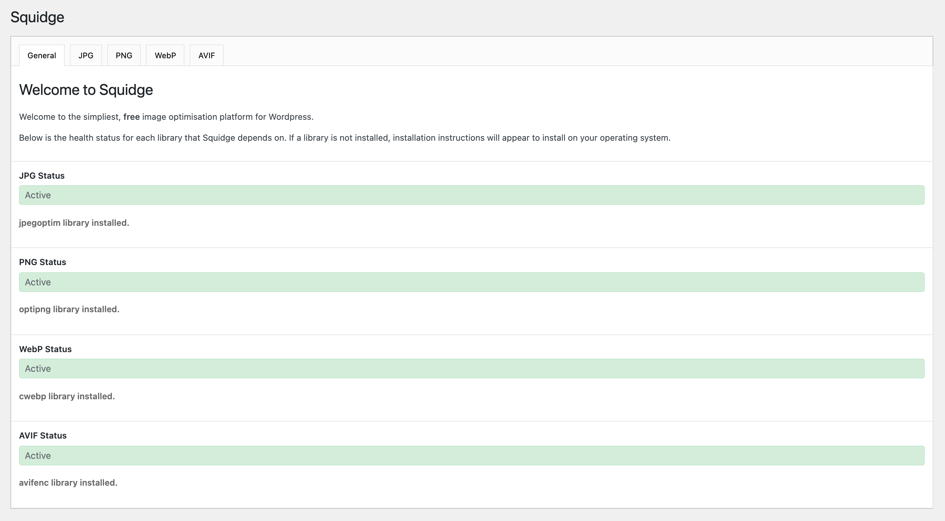The image size is (945, 521).
Task: Click the bold word free
Action: point(131,117)
